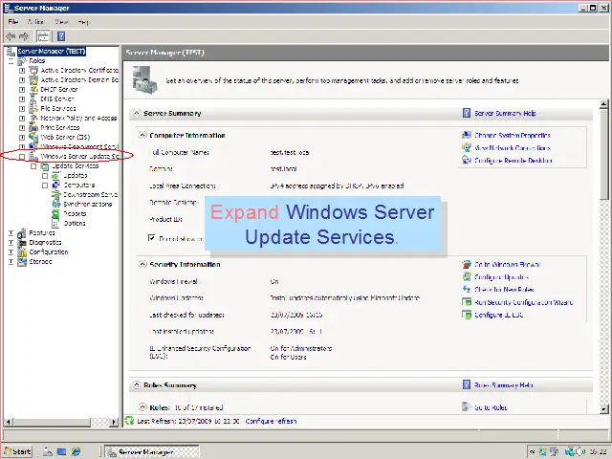Click the Active Directory Certificate Services icon
This screenshot has height=459, width=612.
[33, 70]
